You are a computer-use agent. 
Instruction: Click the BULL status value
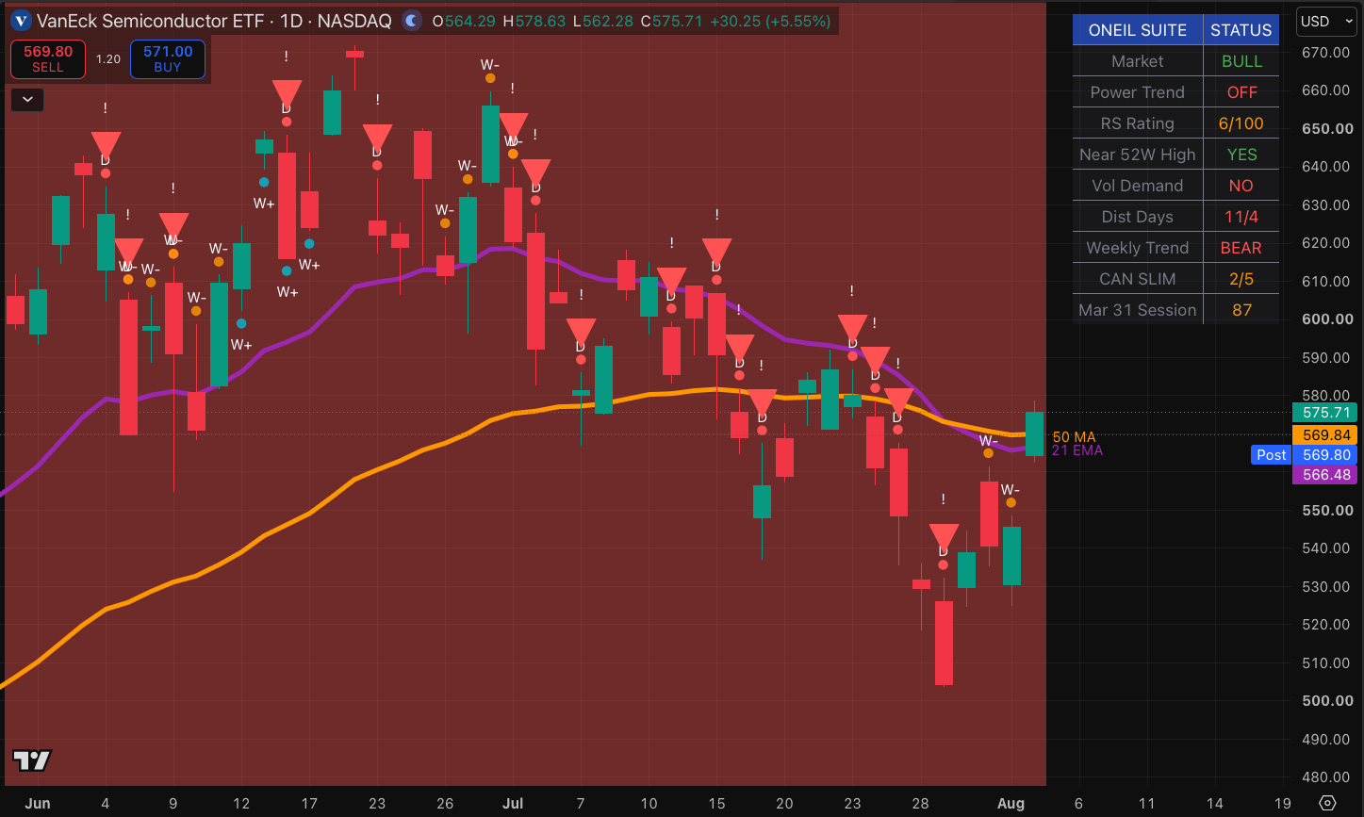click(1241, 61)
